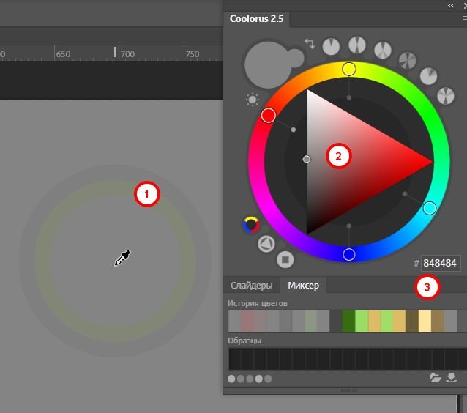Viewport: 467px width, 413px height.
Task: Collapse the panel with double-arrow icon
Action: pos(451,5)
